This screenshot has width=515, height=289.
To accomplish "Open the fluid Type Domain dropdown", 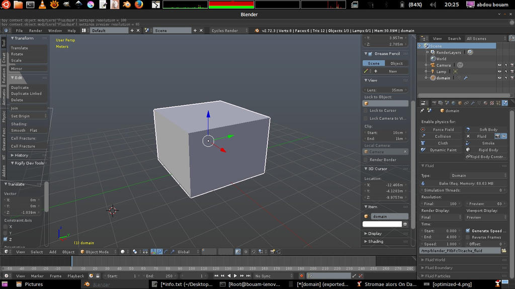I will [478, 176].
